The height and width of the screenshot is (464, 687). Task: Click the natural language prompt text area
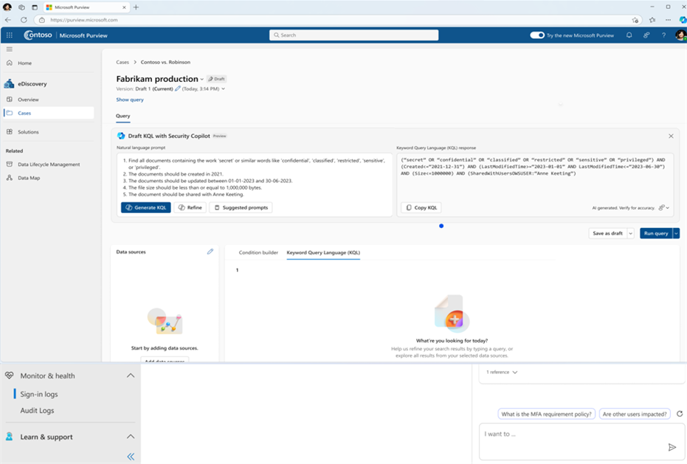(255, 178)
